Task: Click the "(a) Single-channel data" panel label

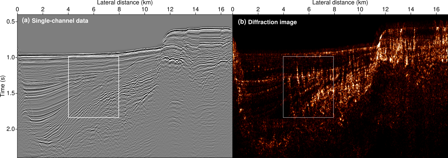Action: tap(55, 21)
